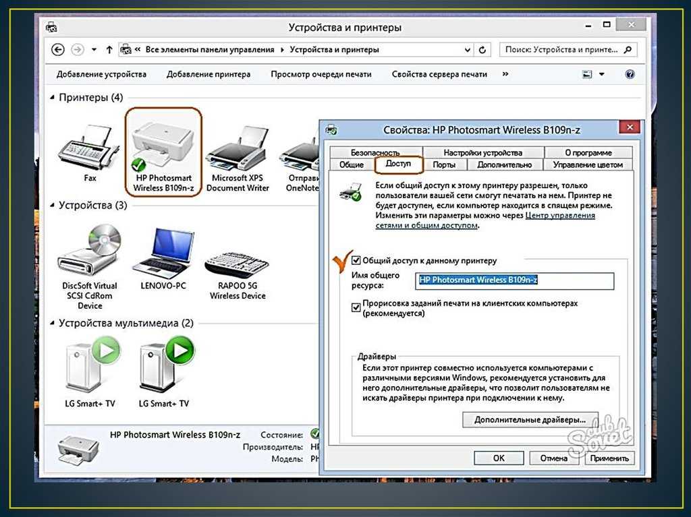Image resolution: width=691 pixels, height=517 pixels.
Task: Select Microsoft XPS Document Writer icon
Action: (x=237, y=148)
